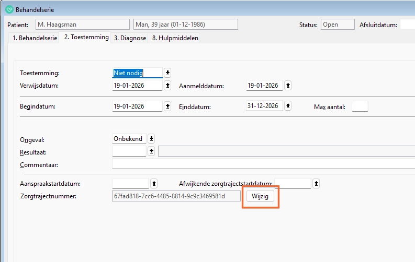Open Afwijkende zorgtrajectstartdatum date picker arrow
This screenshot has height=262, width=415.
(316, 184)
